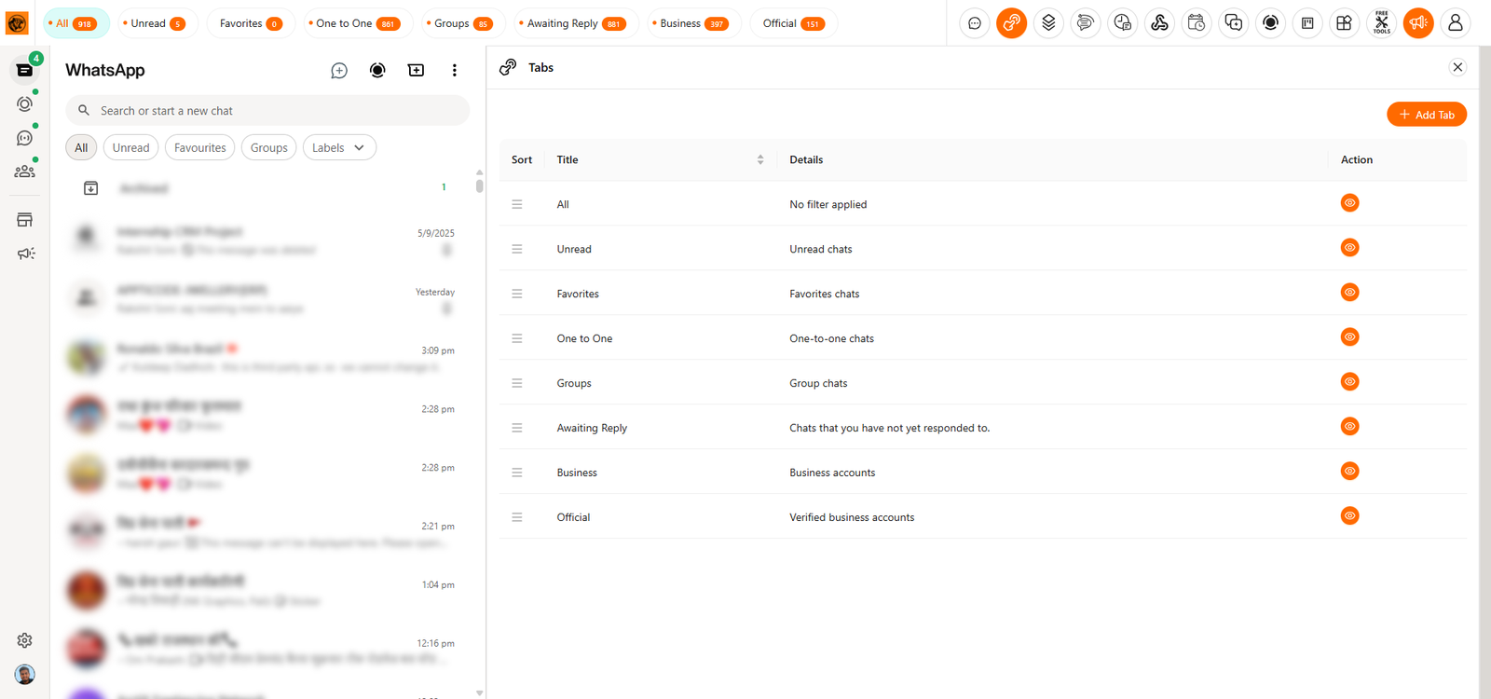Expand the Labels filter dropdown
Viewport: 1491px width, 699px height.
click(x=339, y=148)
